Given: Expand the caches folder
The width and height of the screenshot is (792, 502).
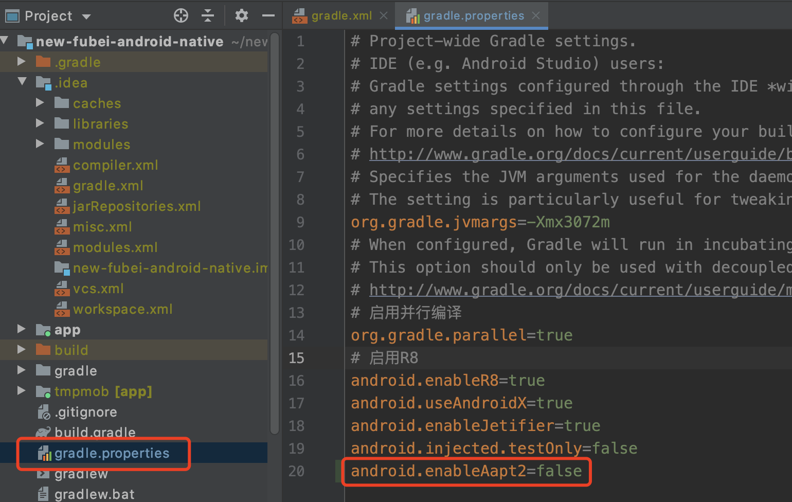Looking at the screenshot, I should click(40, 102).
